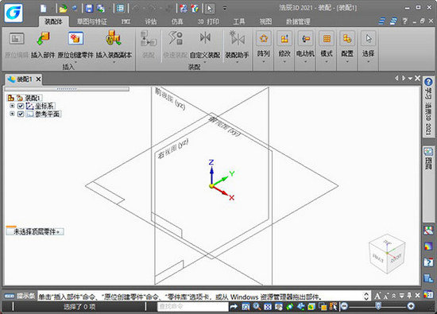Toggle the prompt bar pin icon
This screenshot has height=314, width=437.
tap(409, 295)
